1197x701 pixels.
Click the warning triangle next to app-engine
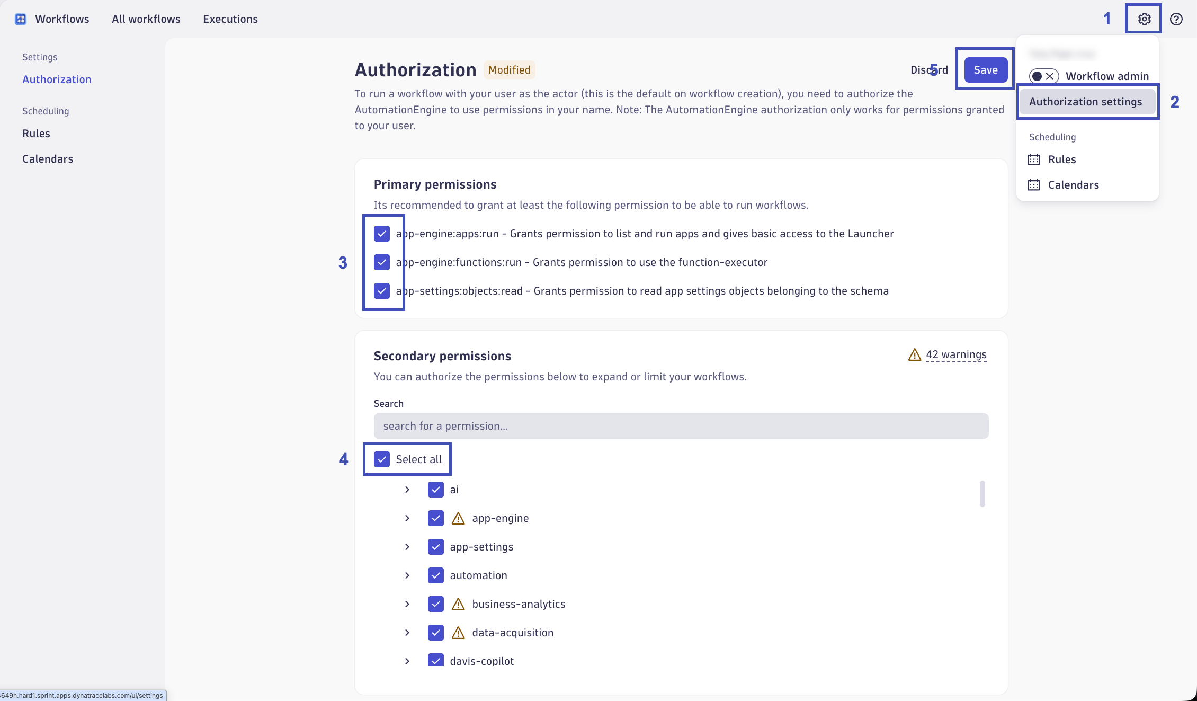458,518
